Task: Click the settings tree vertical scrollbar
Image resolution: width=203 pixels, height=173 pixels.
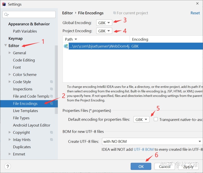Action: tap(56, 79)
